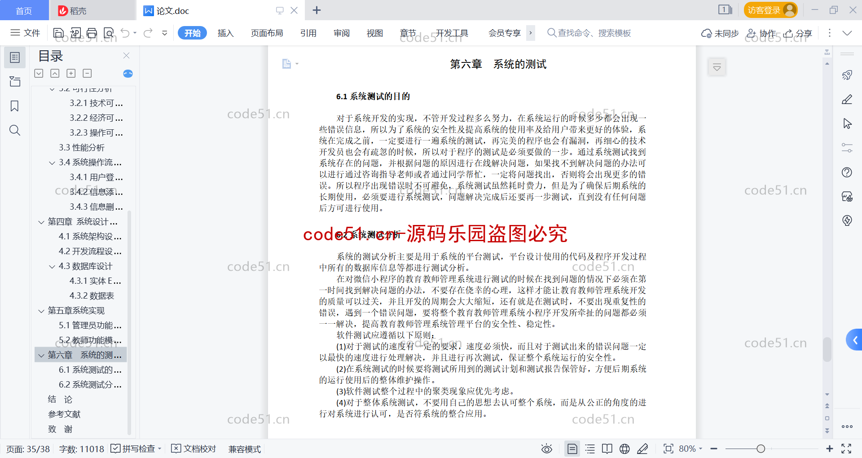The image size is (862, 458).
Task: Toggle 拼写检查 spell check
Action: [136, 449]
